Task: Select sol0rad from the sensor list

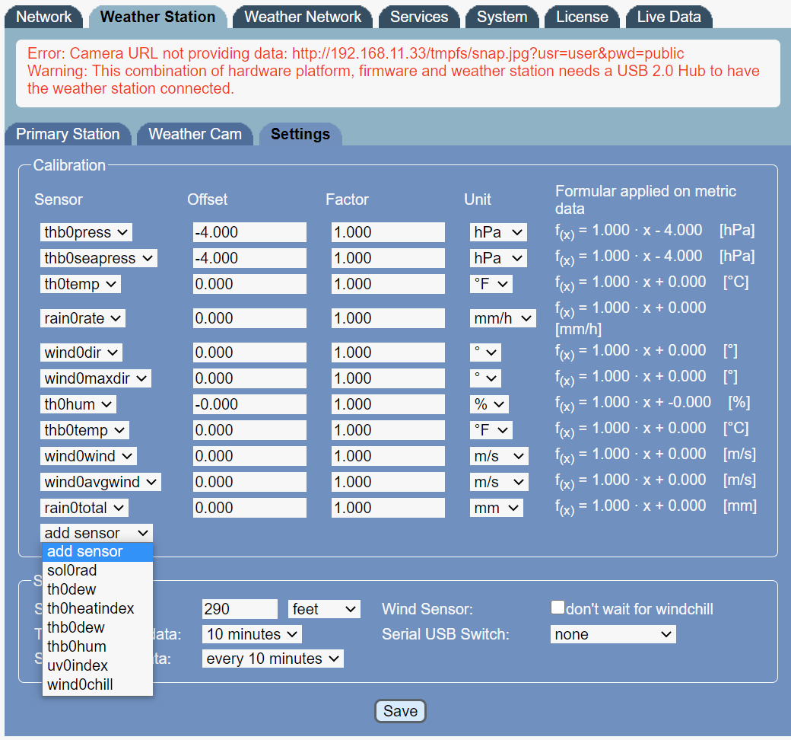Action: click(72, 570)
